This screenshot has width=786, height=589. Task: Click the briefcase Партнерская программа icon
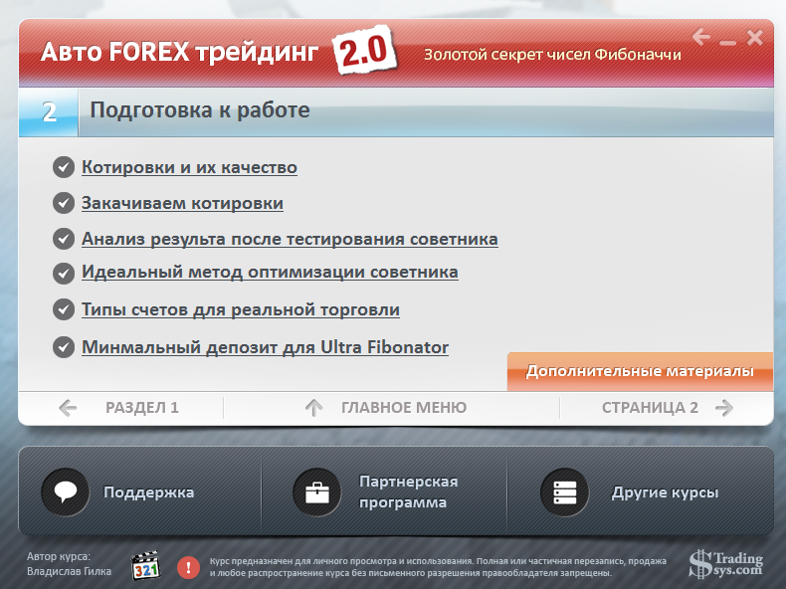point(317,492)
